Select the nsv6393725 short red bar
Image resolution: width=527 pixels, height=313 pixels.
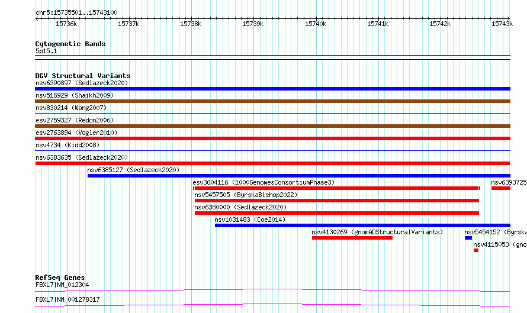point(501,188)
